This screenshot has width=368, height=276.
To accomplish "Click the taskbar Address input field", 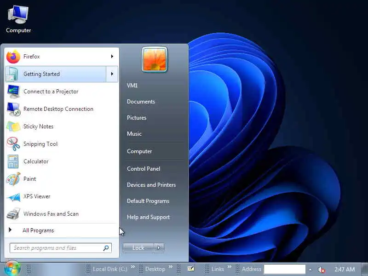I will [284, 269].
